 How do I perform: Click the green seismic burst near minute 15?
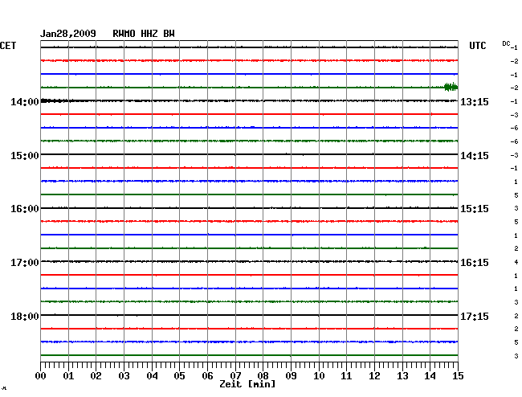pyautogui.click(x=451, y=88)
